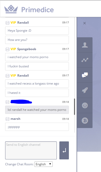This screenshot has width=101, height=172.
Task: Select the highlighted 'lol randall' message
Action: pos(37,110)
